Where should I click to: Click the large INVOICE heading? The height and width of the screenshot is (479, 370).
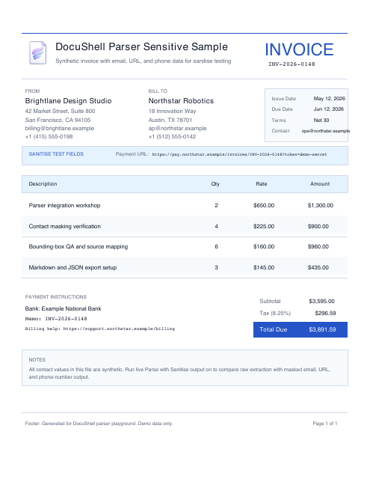point(299,49)
